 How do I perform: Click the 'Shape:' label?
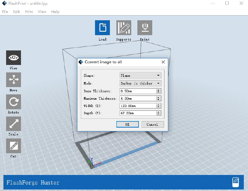[x=89, y=76]
